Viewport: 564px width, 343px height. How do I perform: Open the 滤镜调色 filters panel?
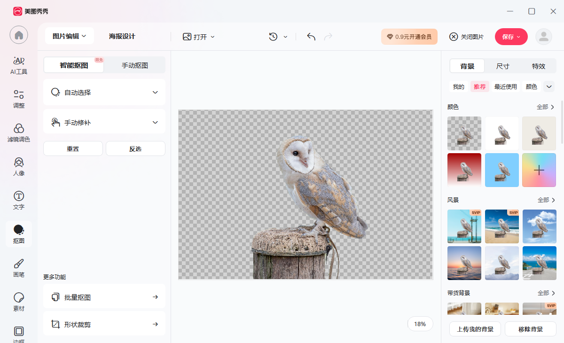coord(19,132)
